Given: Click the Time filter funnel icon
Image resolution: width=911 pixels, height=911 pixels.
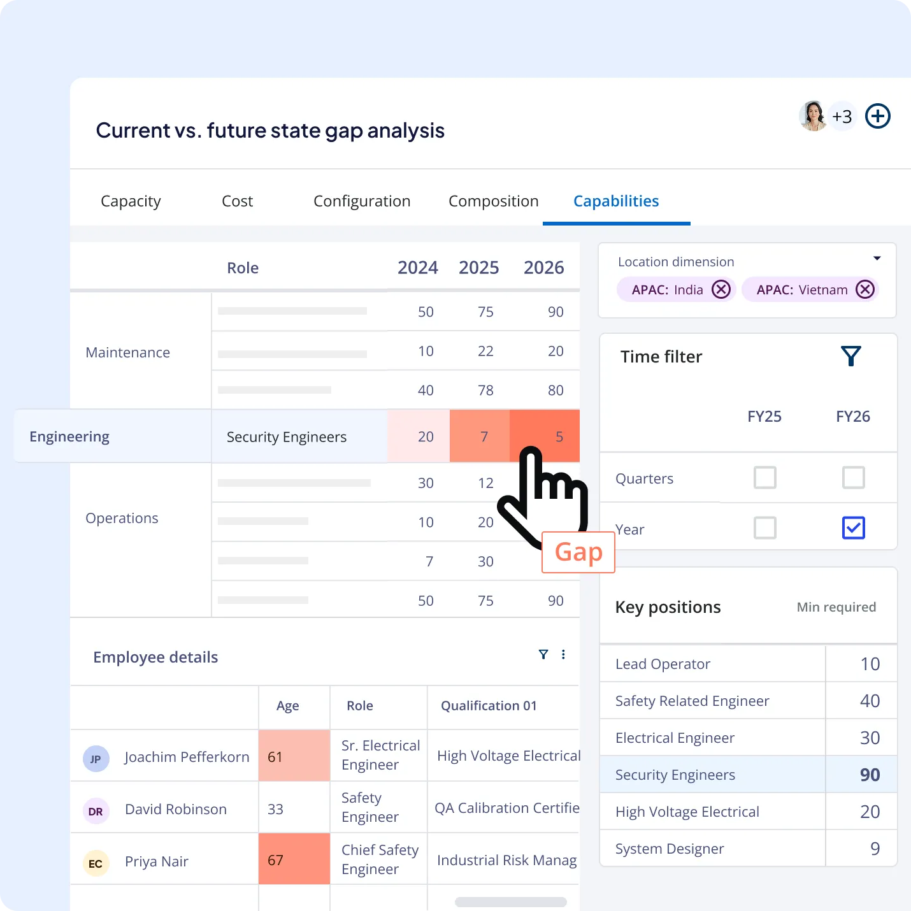Looking at the screenshot, I should coord(850,356).
